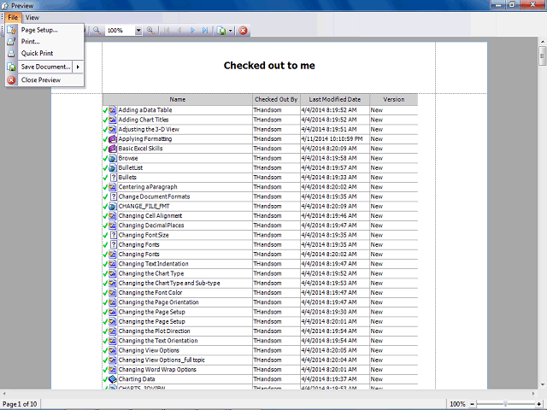
Task: Click green checkmark beside Adding Chart Titles
Action: pos(105,120)
